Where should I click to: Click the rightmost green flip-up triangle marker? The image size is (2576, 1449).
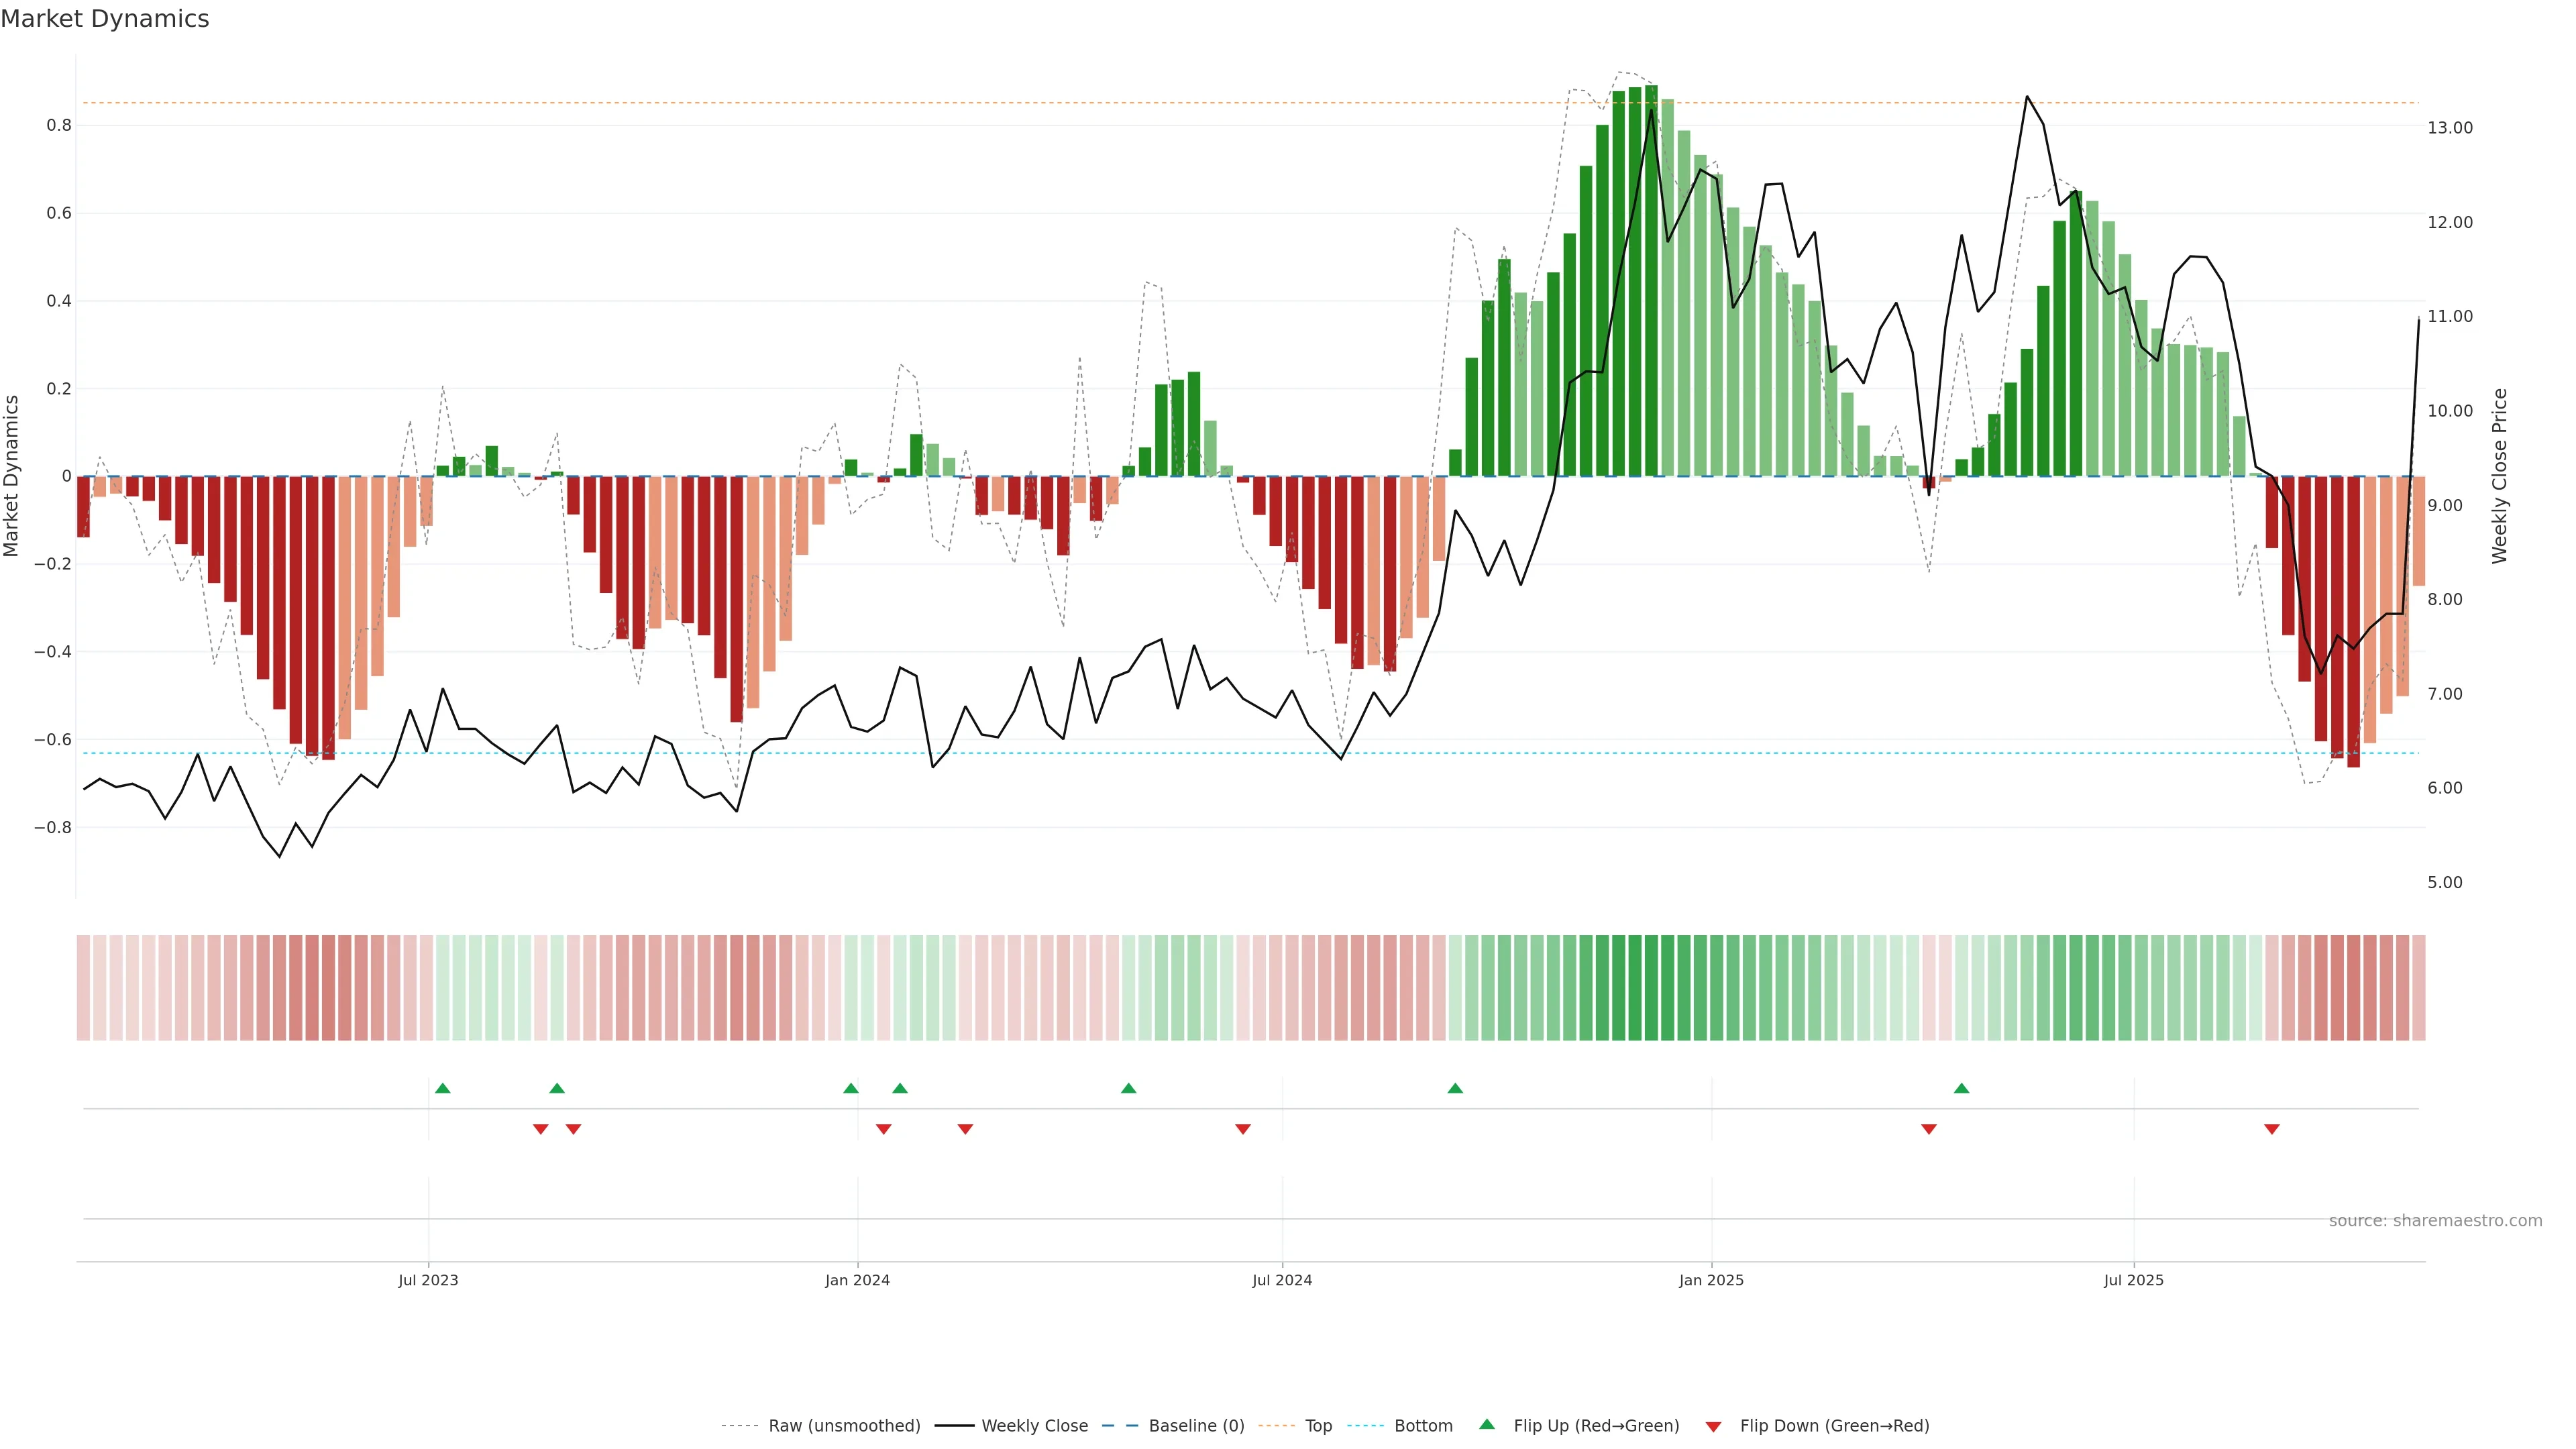(x=1961, y=1088)
